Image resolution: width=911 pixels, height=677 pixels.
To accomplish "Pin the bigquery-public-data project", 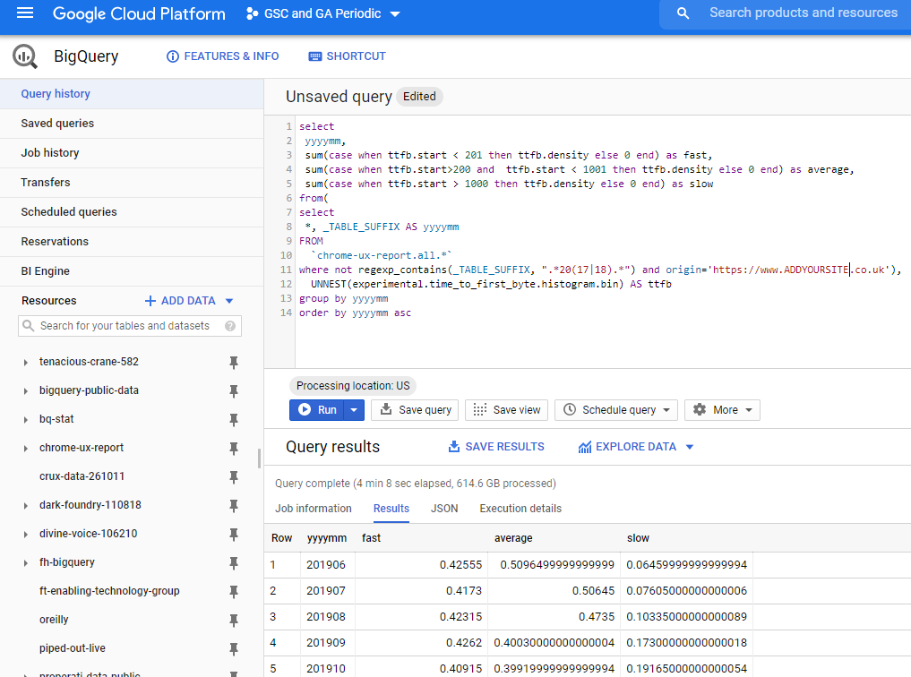I will point(234,391).
